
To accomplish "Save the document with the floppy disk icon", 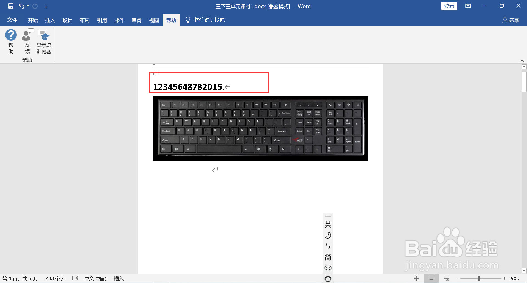I will coord(11,6).
